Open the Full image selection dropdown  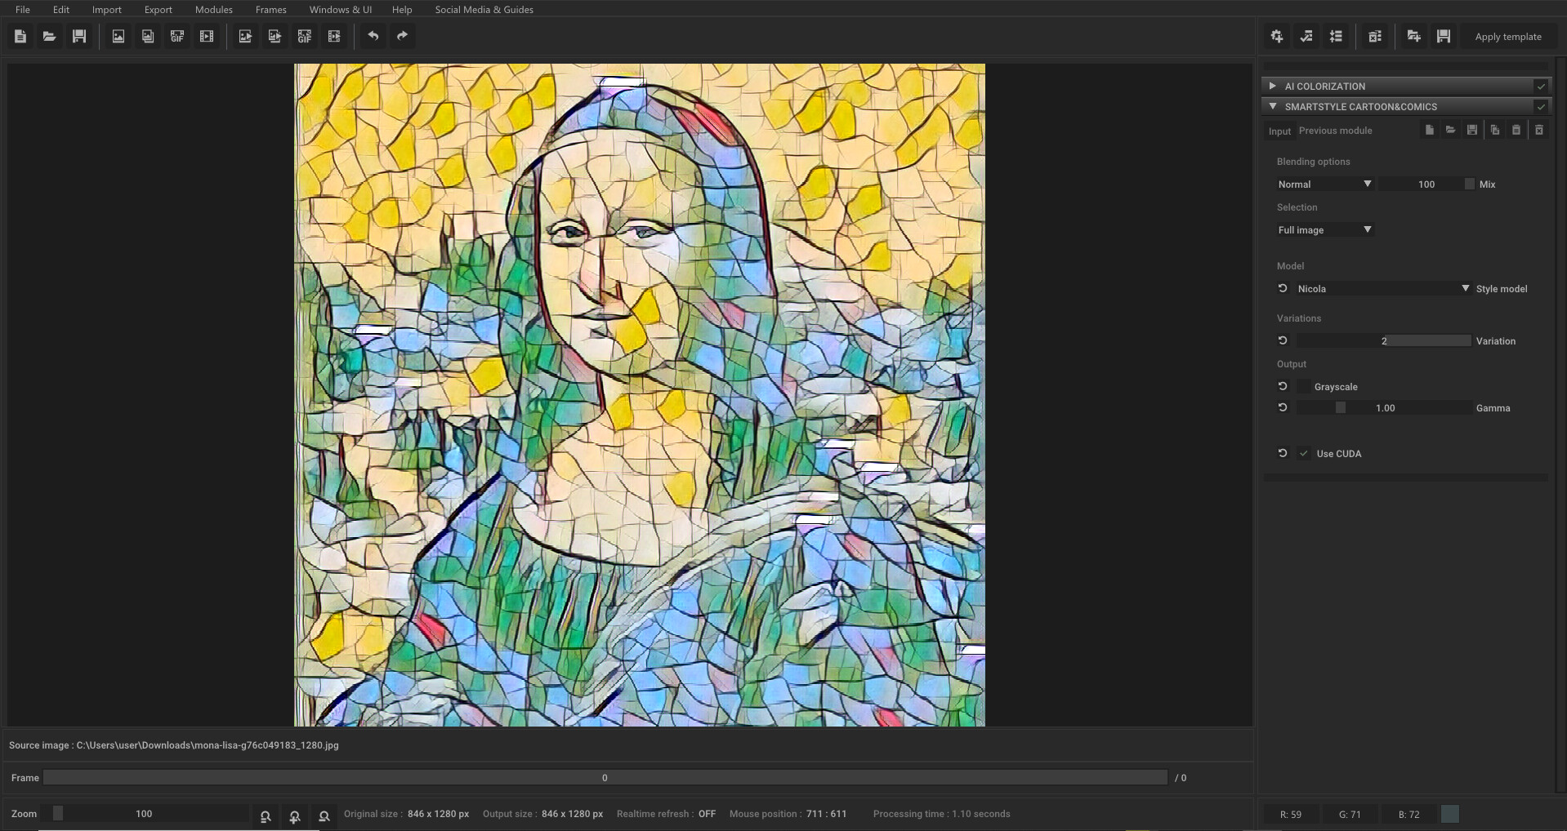(1324, 229)
